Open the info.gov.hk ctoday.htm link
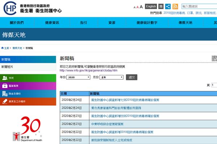Screen dimensions: 217x144 click(89, 70)
